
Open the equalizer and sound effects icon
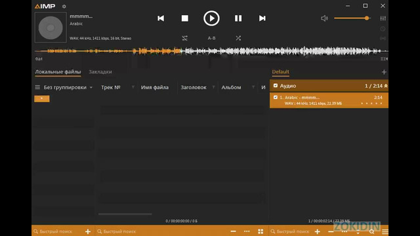tap(383, 18)
